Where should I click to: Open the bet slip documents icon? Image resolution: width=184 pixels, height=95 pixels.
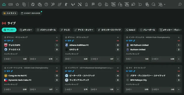coord(24,4)
